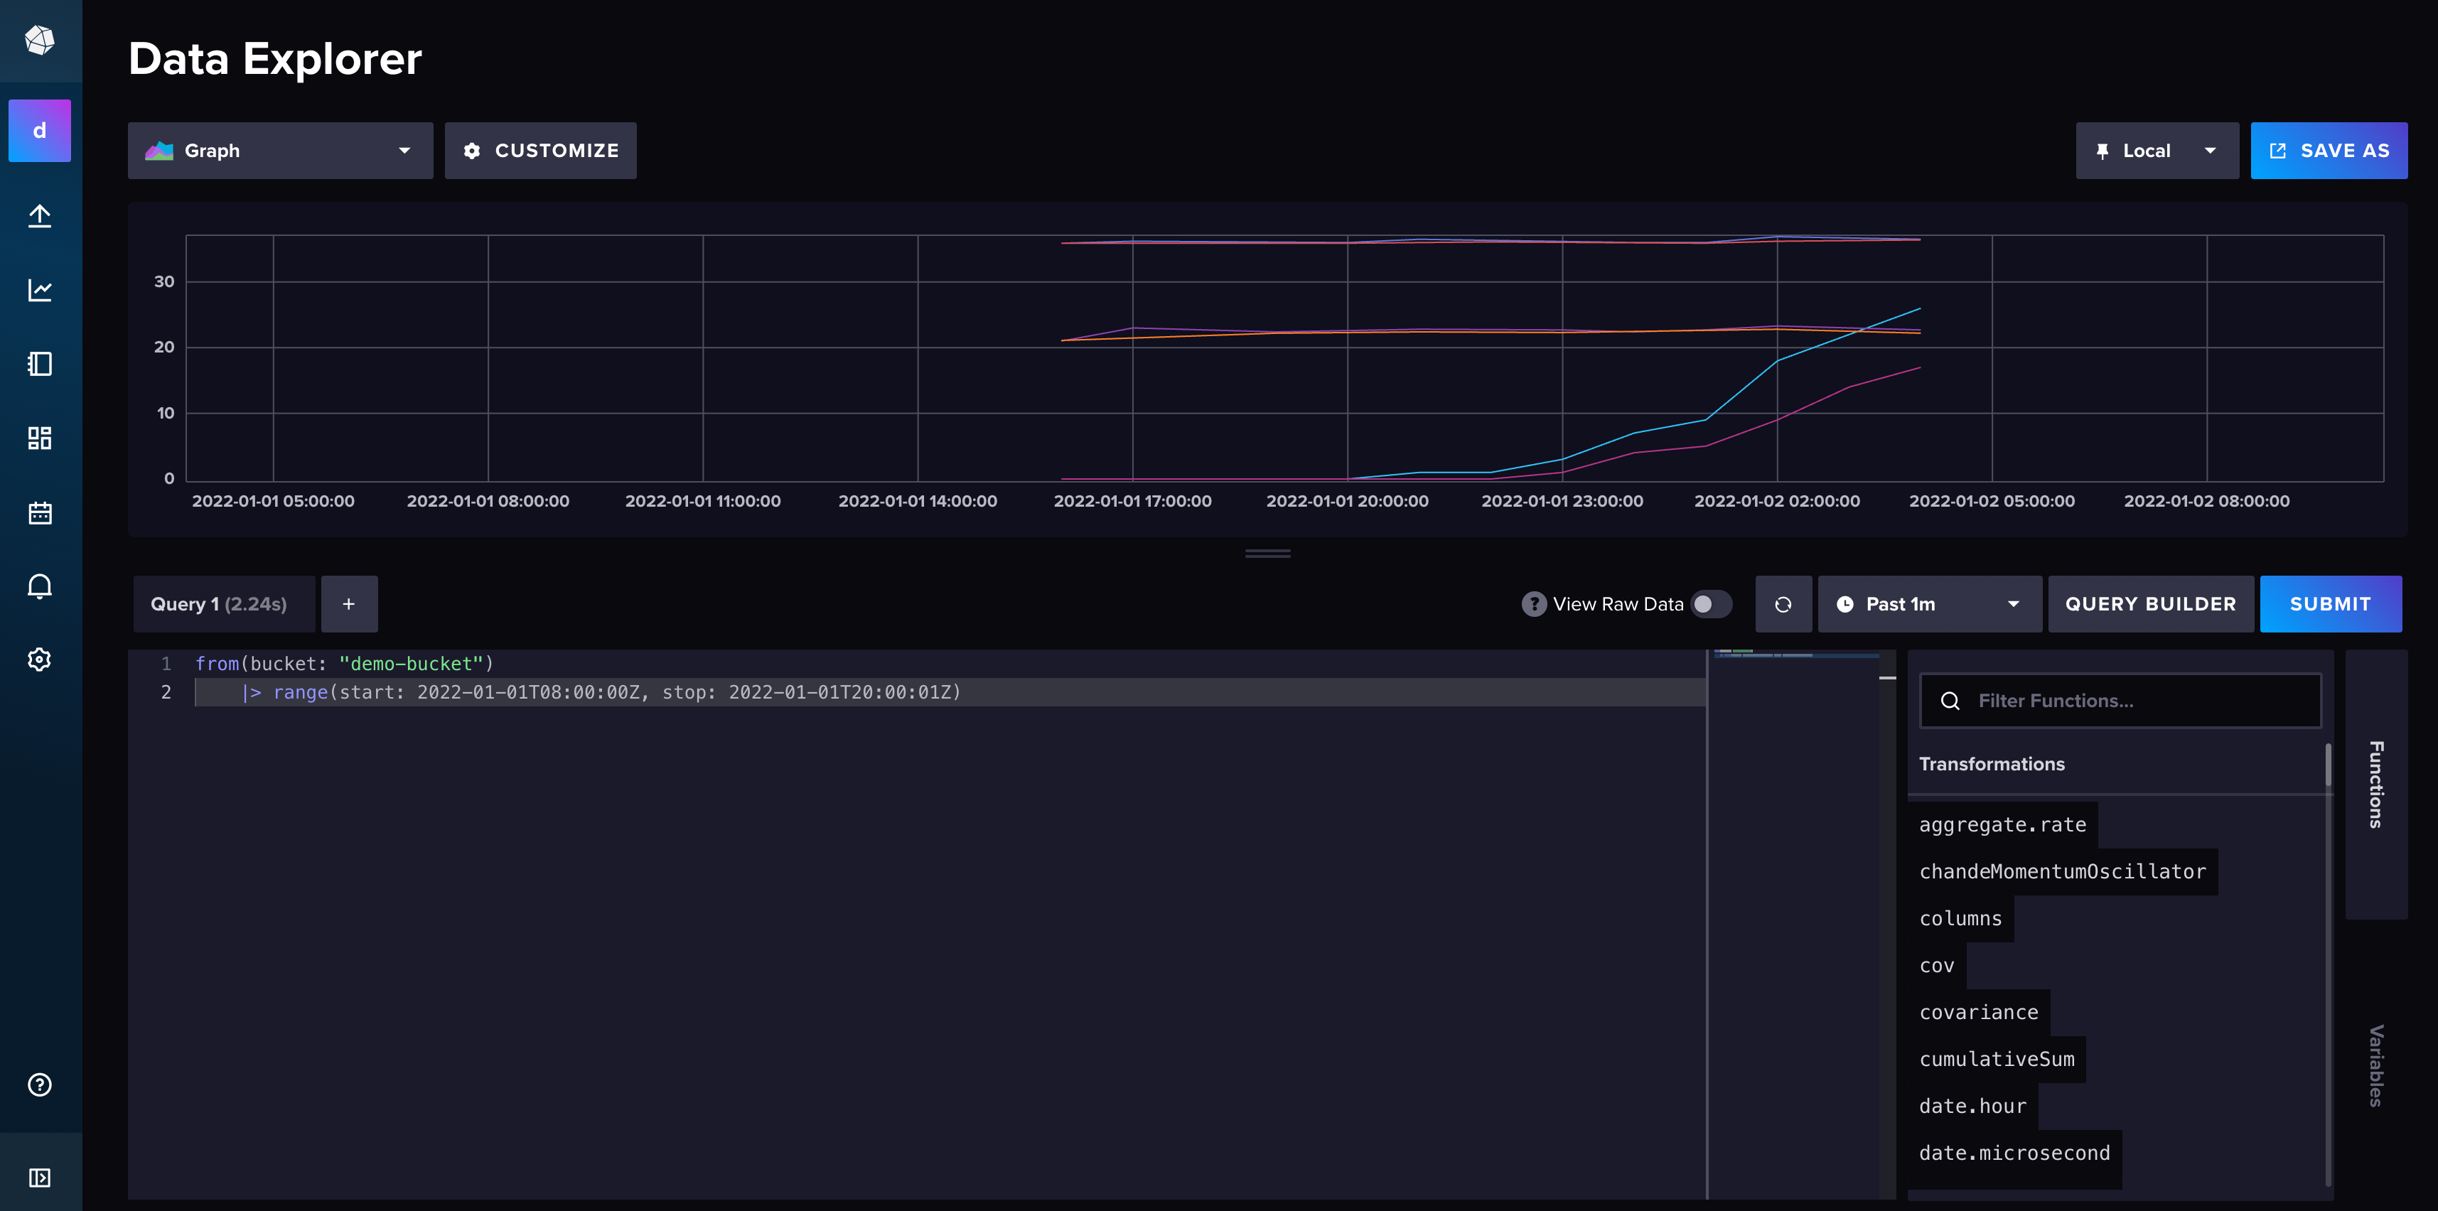Drag the panel resize scrollbar handle
The image size is (2438, 1211).
click(x=1267, y=552)
